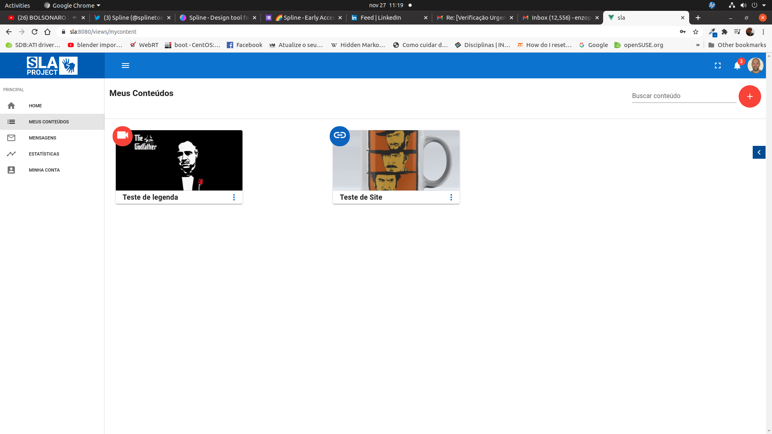
Task: Enter fullscreen mode via header icon
Action: 718,66
